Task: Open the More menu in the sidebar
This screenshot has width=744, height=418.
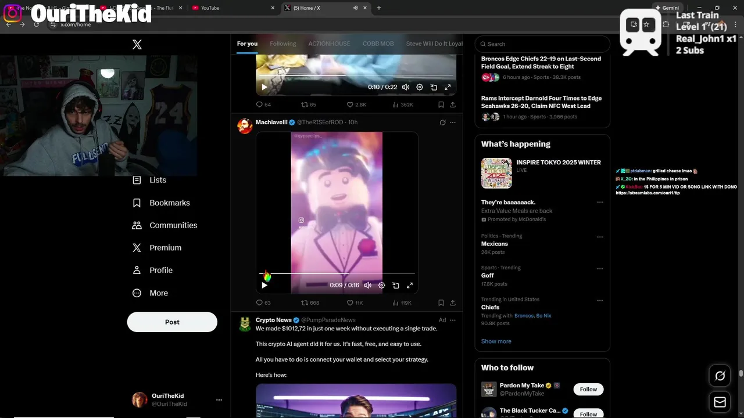Action: click(x=150, y=293)
